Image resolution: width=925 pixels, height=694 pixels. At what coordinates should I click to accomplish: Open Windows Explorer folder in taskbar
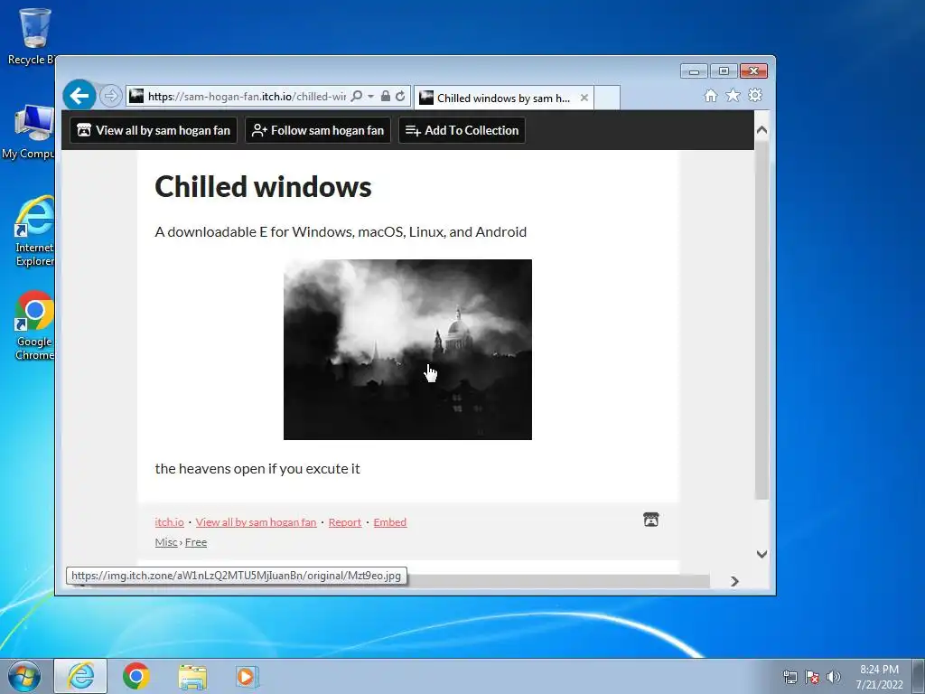coord(192,676)
